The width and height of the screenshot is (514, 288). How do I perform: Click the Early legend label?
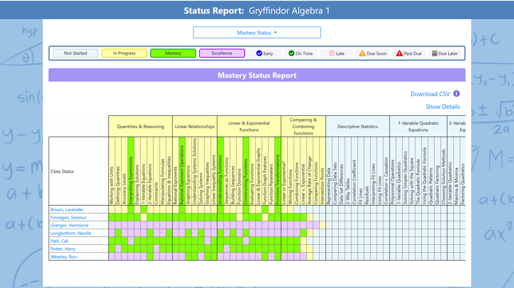point(268,54)
